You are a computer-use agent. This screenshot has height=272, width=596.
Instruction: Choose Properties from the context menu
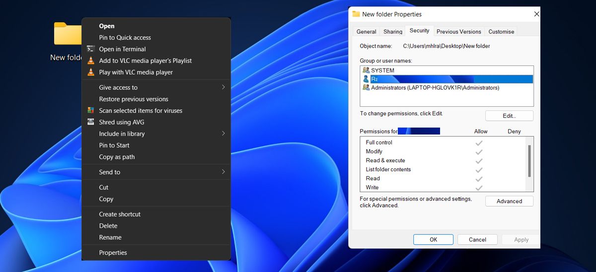tap(113, 253)
